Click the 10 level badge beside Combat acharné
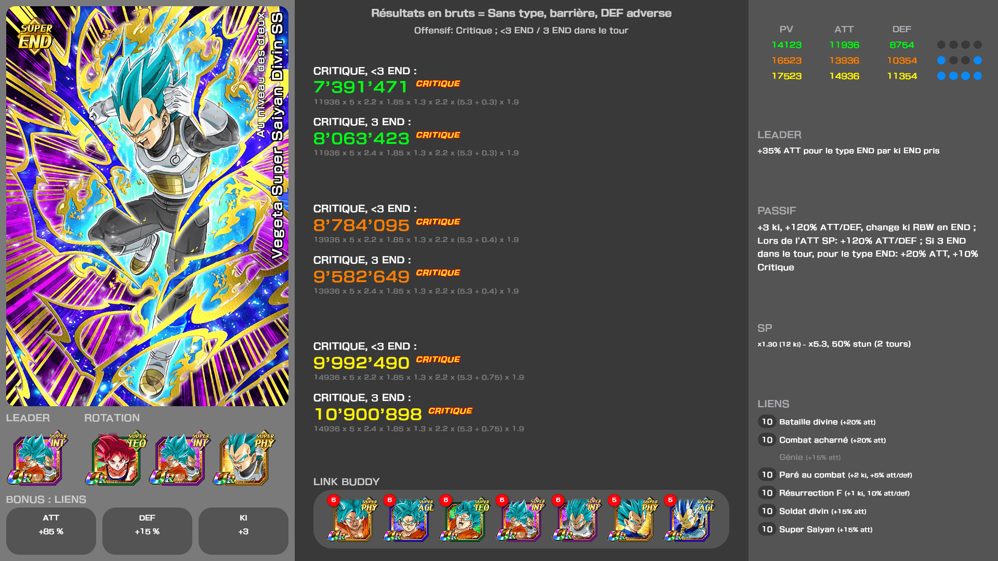 767,440
